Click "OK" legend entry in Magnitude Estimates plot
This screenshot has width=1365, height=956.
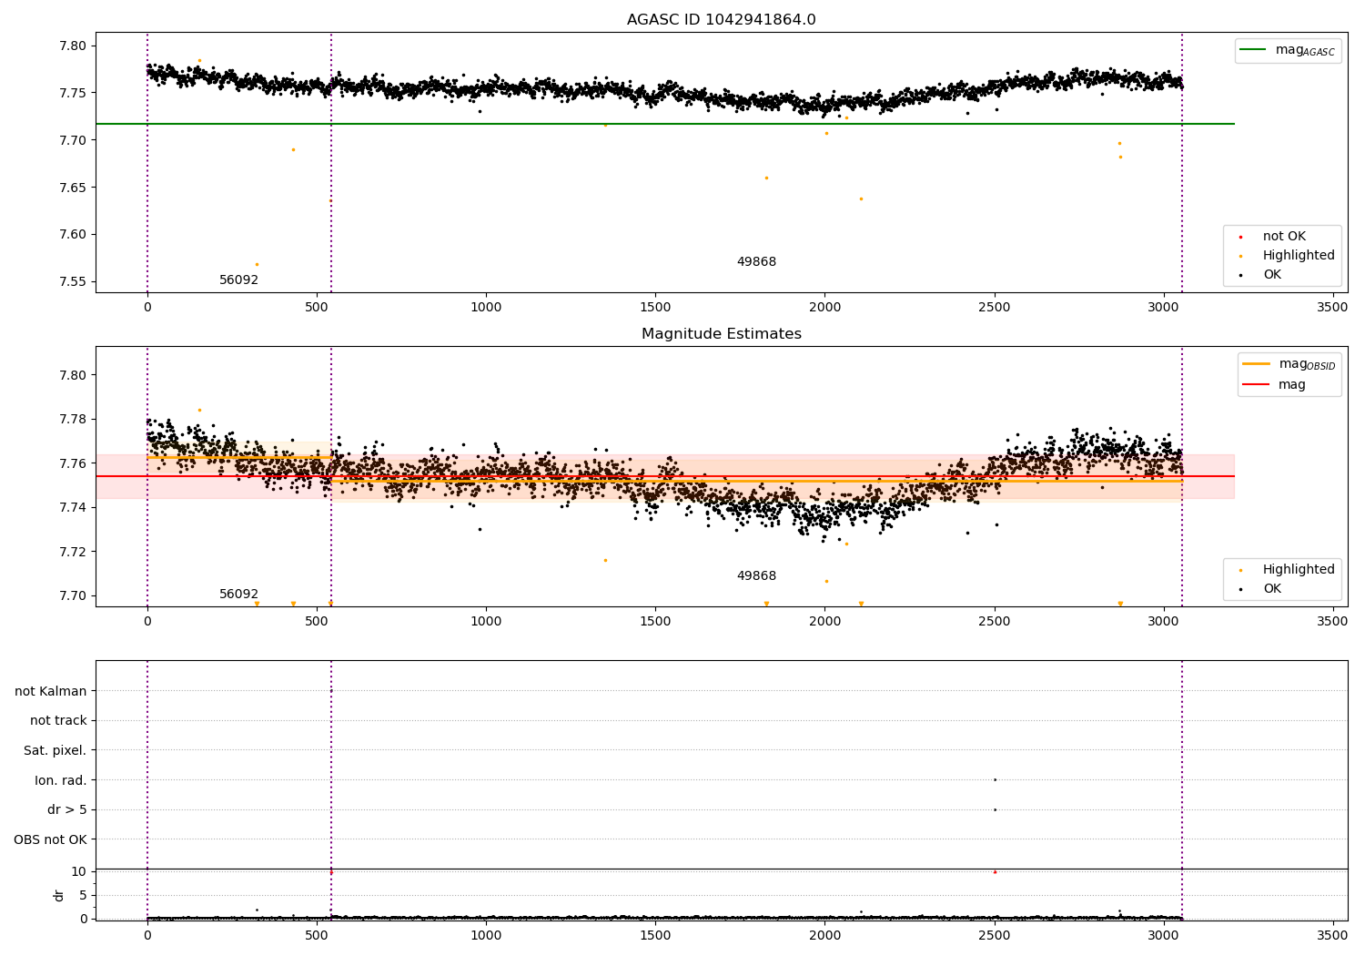click(x=1261, y=589)
